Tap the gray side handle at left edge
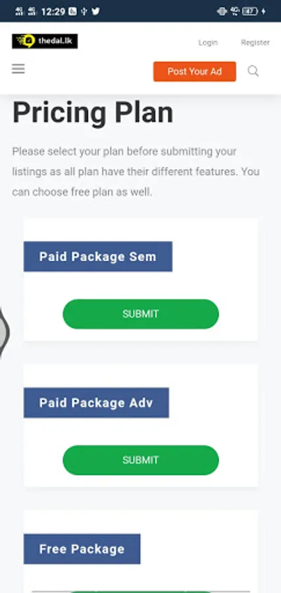The image size is (281, 593). coord(4,332)
